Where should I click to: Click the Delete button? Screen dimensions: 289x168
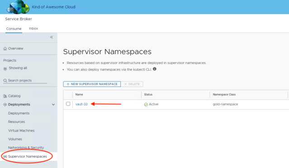(x=132, y=84)
